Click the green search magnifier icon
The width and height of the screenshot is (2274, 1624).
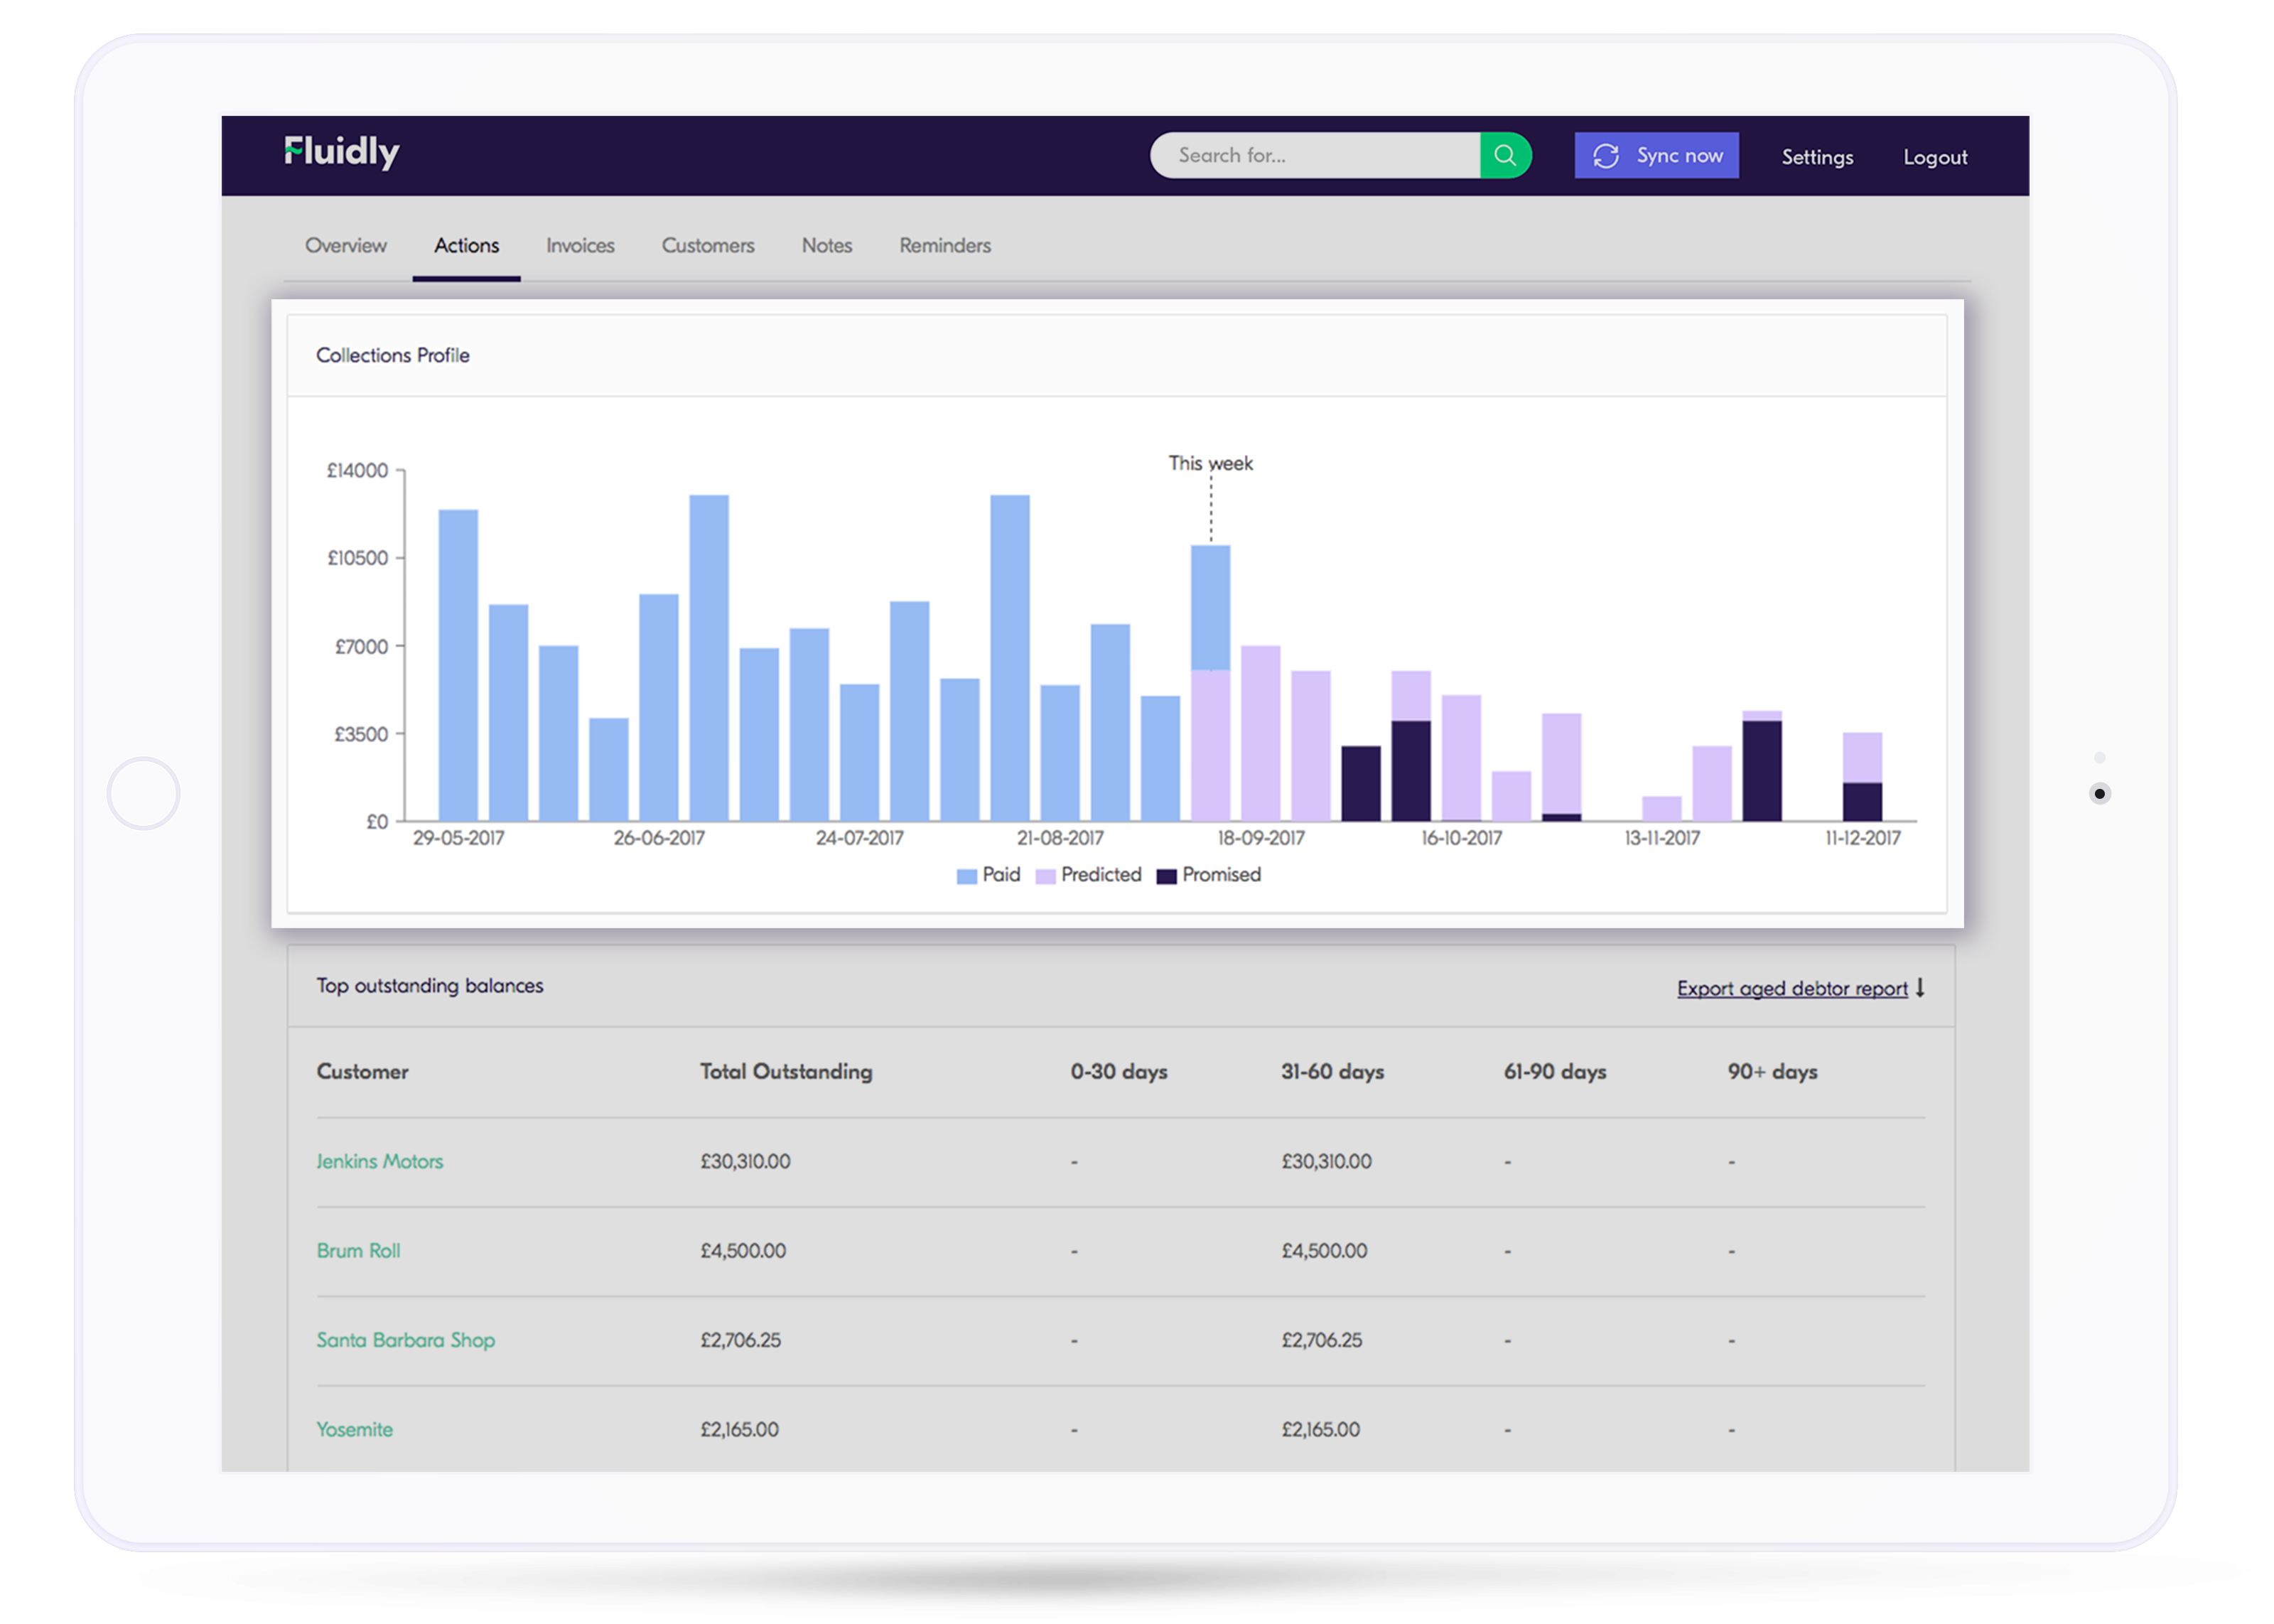pyautogui.click(x=1505, y=155)
